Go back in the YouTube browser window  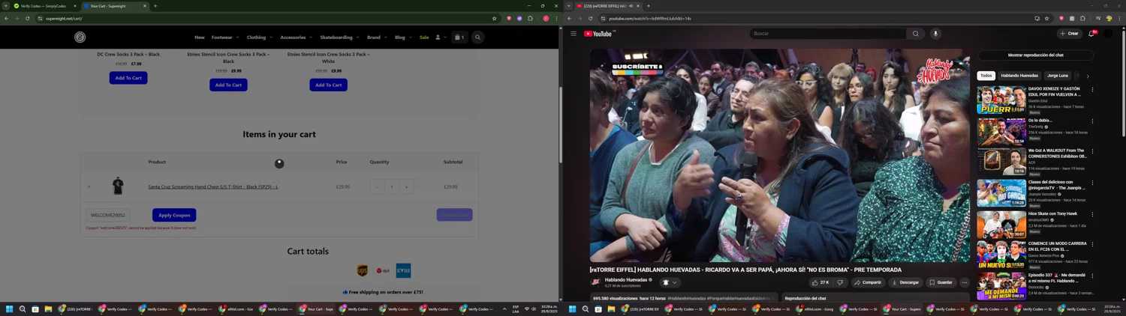click(x=570, y=18)
